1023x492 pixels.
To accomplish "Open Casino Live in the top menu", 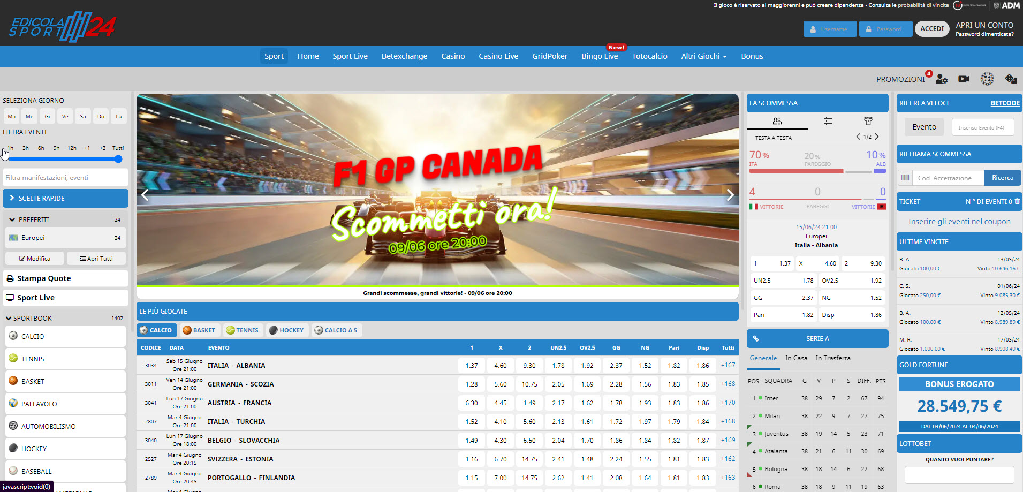I will tap(498, 56).
